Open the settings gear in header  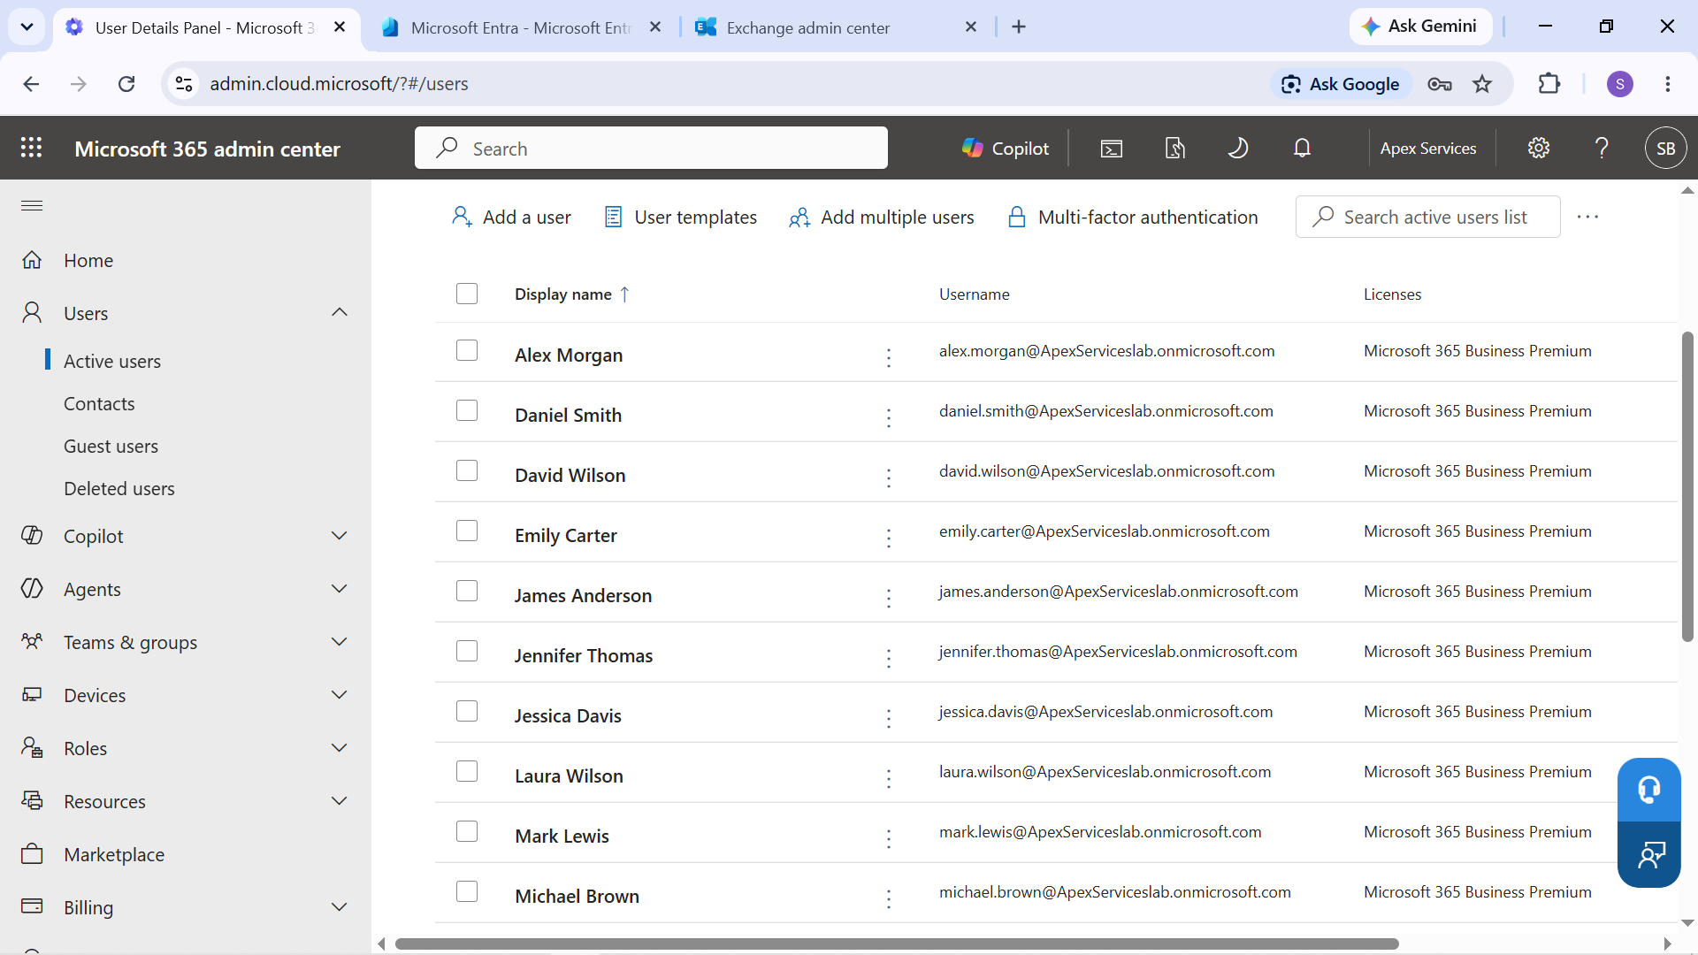[1539, 148]
